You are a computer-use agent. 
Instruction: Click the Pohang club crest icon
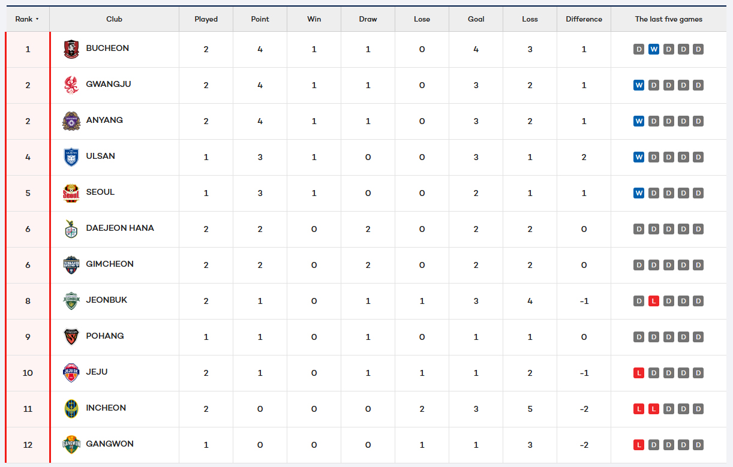[71, 337]
